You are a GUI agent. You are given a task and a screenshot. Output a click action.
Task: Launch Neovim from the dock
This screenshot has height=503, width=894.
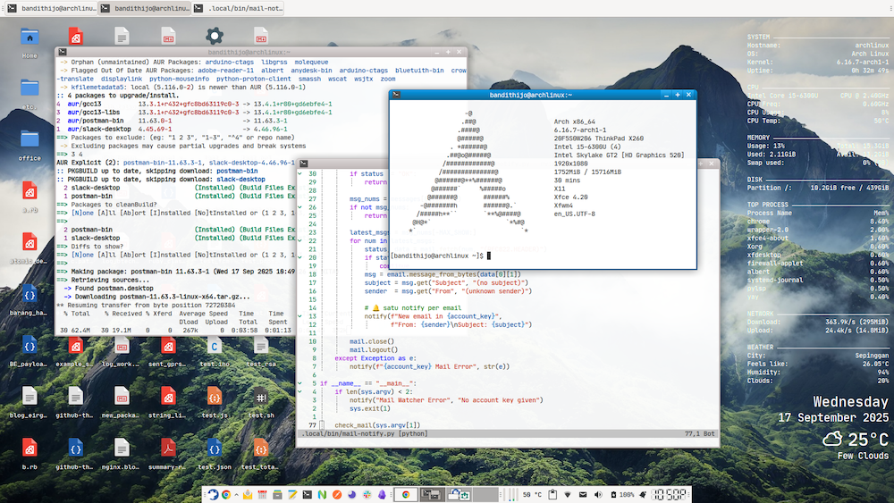tap(322, 494)
